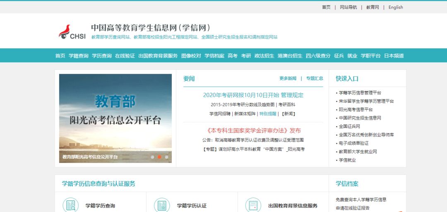Open the 学籍学历查询 service label
The height and width of the screenshot is (212, 447).
tap(100, 206)
